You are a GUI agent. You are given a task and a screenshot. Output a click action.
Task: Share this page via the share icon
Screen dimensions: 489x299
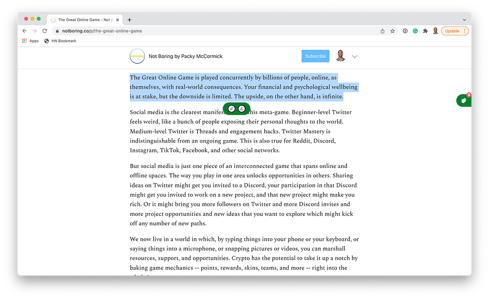pos(382,31)
